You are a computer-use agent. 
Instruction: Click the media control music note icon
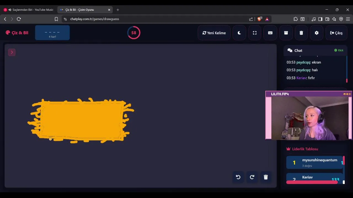tap(314, 19)
